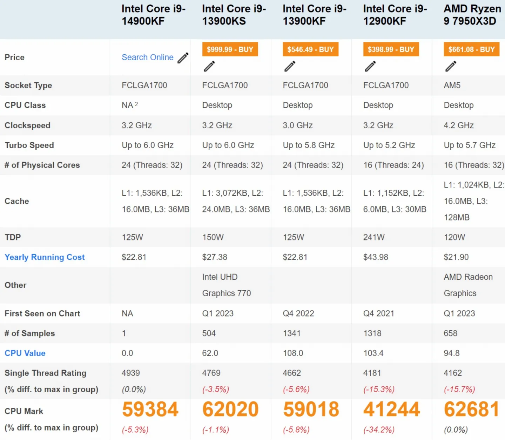Click the $43.98 yearly cost value
The height and width of the screenshot is (440, 505).
click(376, 257)
